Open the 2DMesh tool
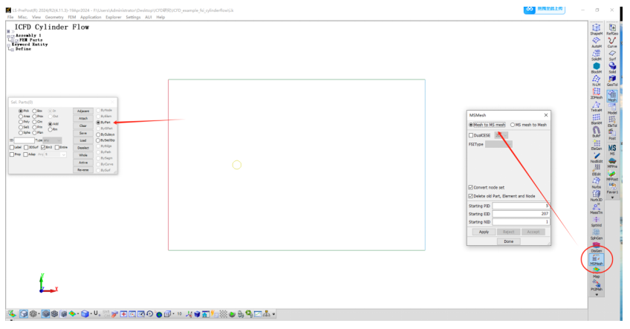 tap(597, 93)
